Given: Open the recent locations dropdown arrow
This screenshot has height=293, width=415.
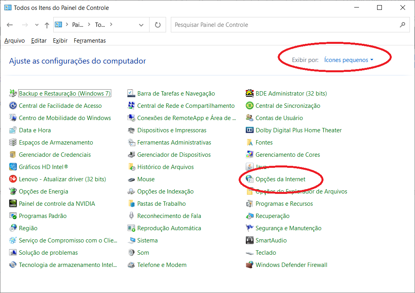Looking at the screenshot, I should [x=37, y=25].
